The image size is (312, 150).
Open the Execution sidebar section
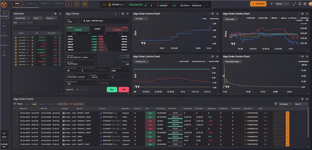pyautogui.click(x=4, y=15)
